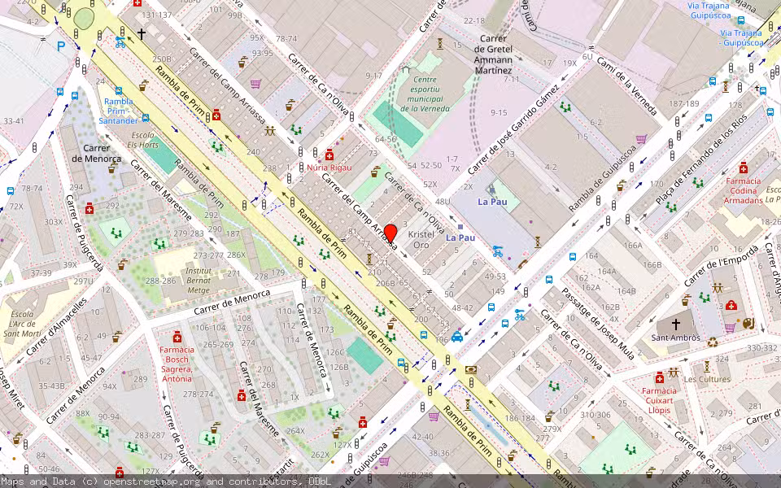
Task: Click the "Farmàcia Codina Armadans" label
Action: coord(744,190)
